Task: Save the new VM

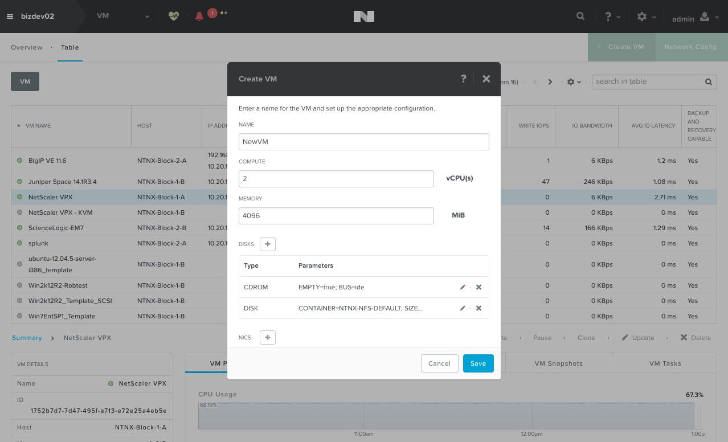Action: pos(478,363)
